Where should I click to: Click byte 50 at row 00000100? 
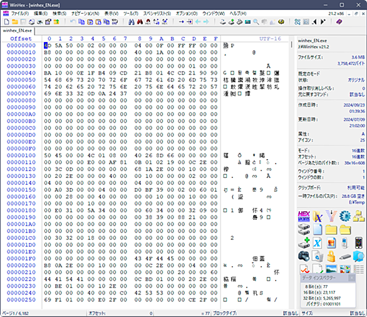pyautogui.click(x=48, y=155)
